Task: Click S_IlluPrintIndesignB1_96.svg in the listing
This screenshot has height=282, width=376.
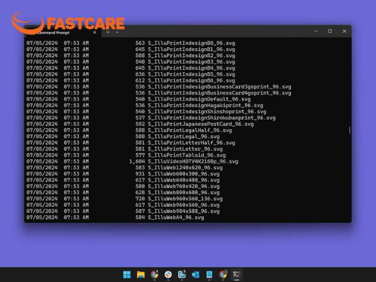Action: (x=191, y=50)
